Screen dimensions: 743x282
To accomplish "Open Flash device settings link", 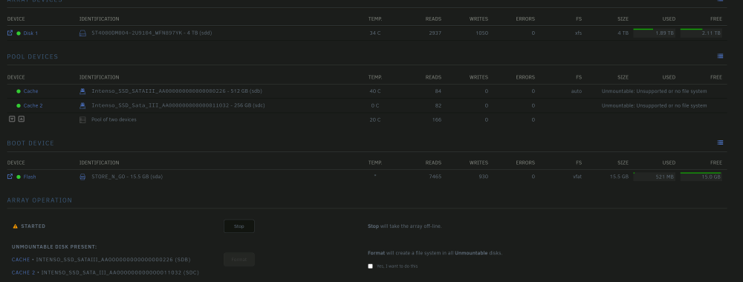I will 30,177.
